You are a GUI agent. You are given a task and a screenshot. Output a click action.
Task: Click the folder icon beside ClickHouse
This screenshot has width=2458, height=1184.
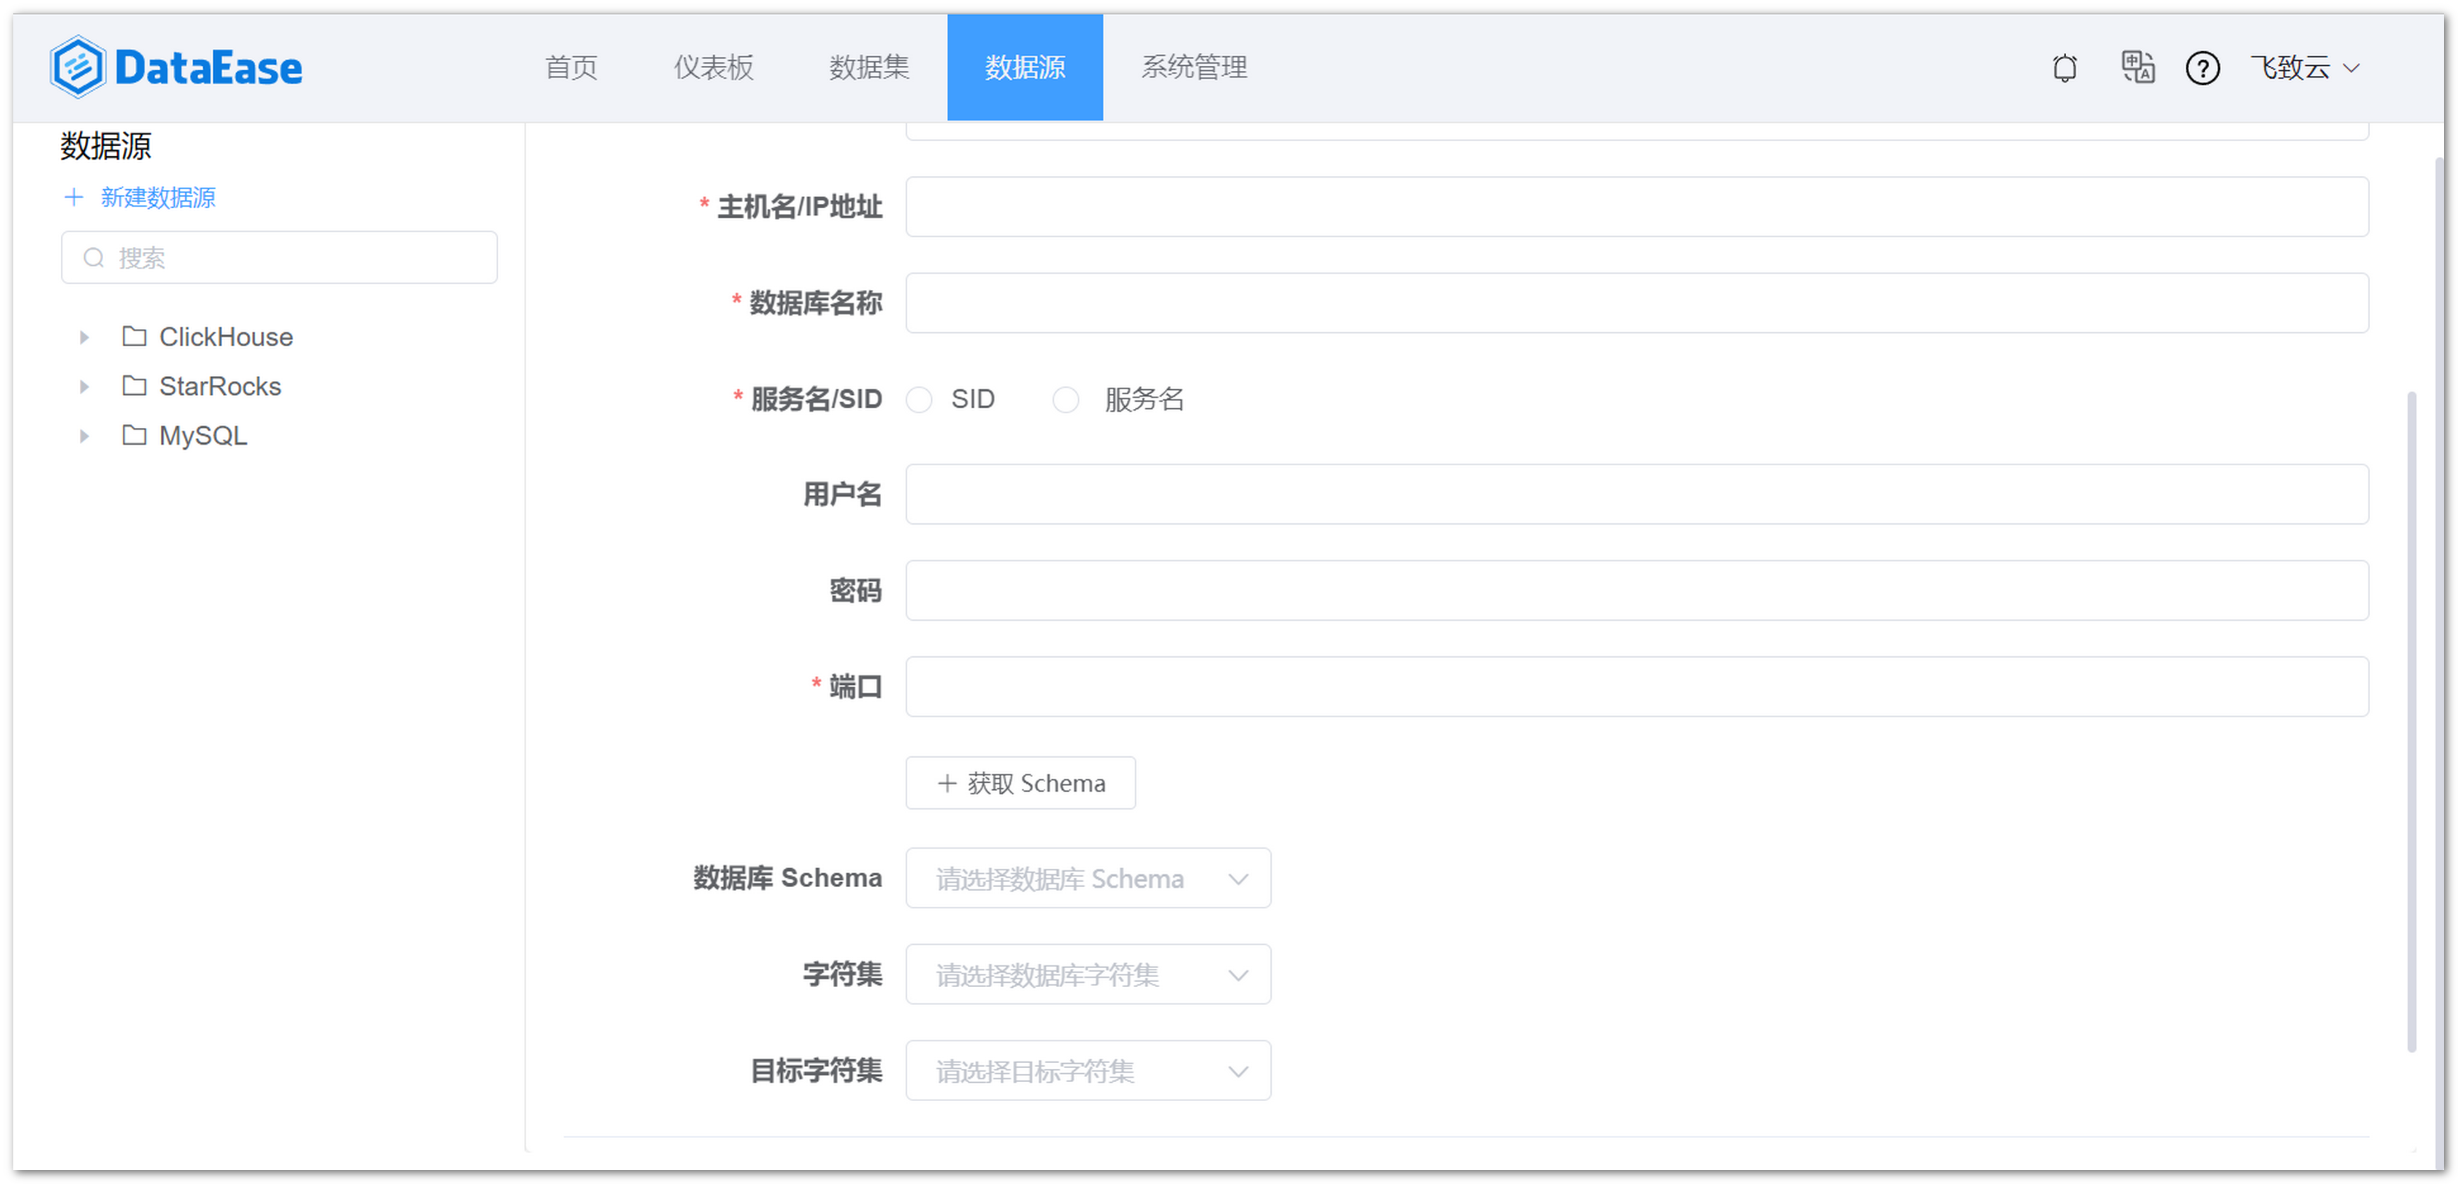click(x=135, y=336)
